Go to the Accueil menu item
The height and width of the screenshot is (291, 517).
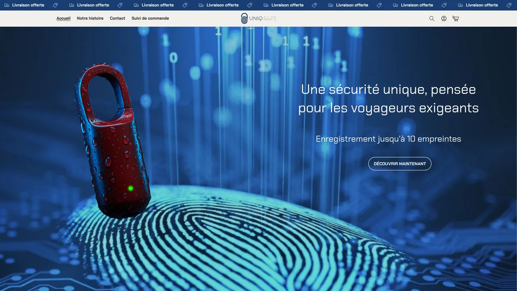click(63, 18)
